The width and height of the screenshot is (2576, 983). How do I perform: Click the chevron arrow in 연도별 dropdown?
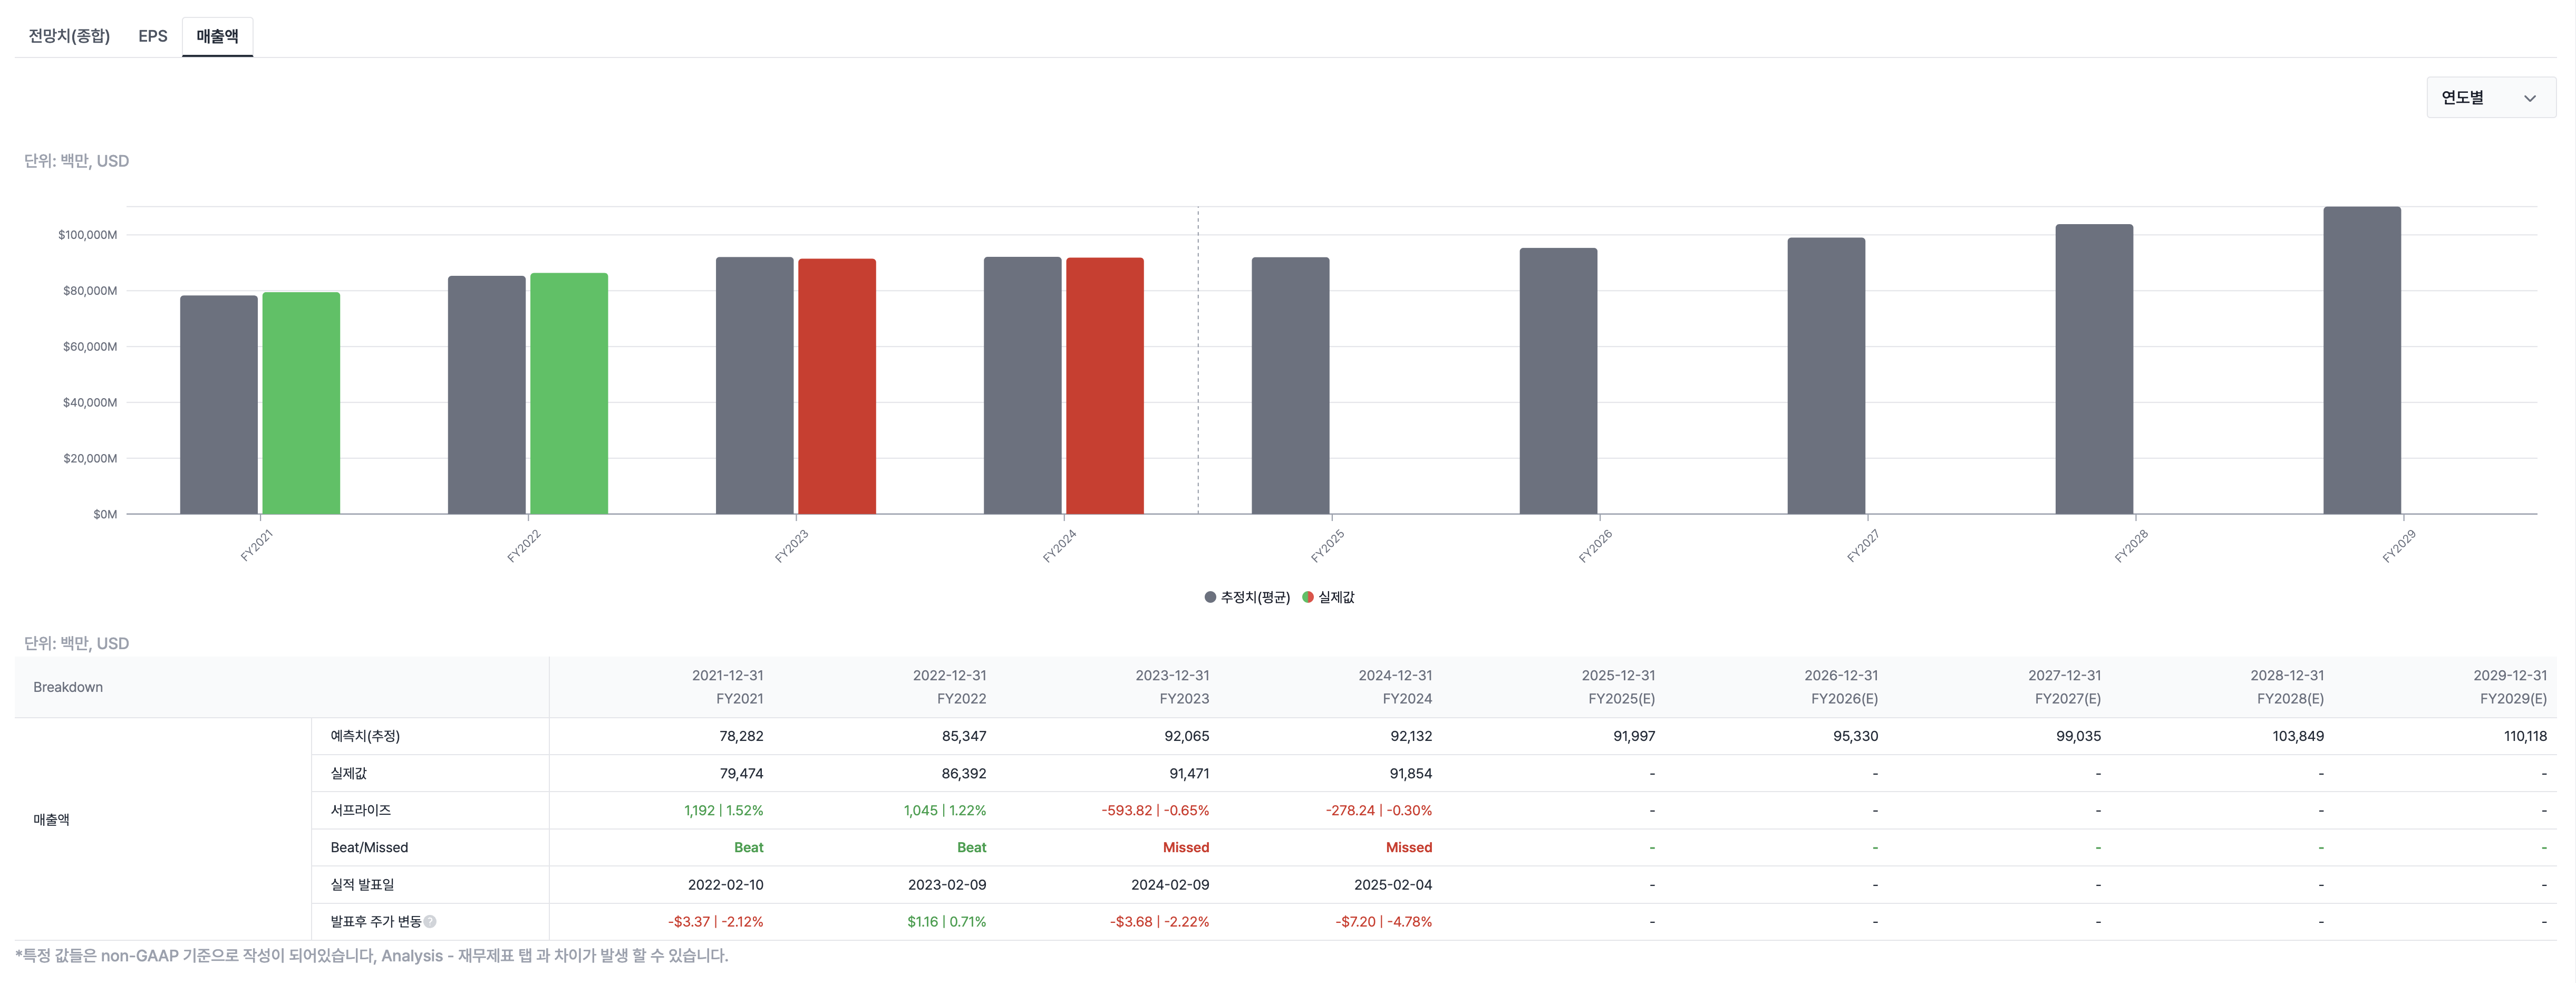tap(2529, 98)
